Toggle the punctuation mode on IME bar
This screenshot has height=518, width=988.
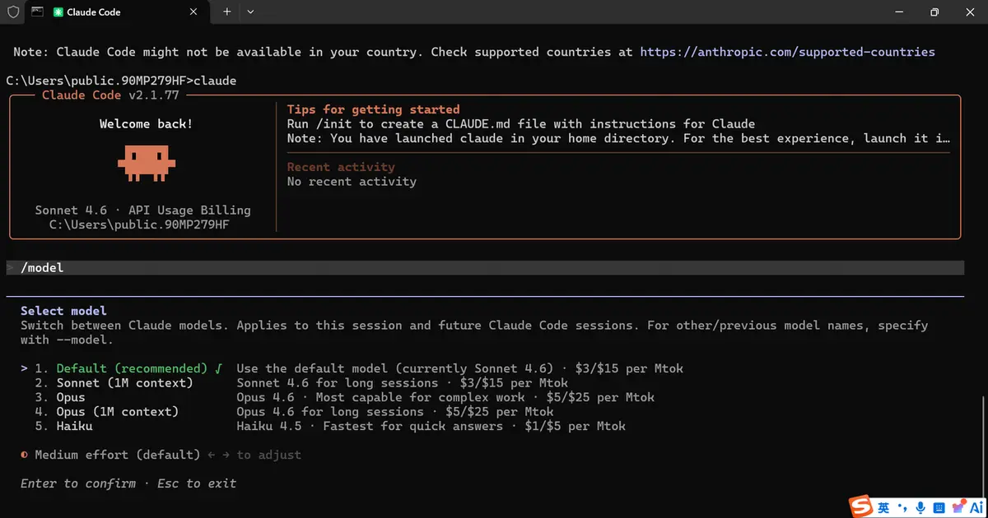902,508
